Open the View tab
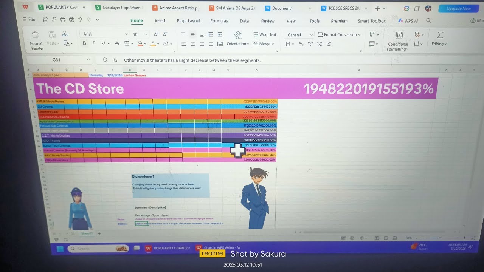 pyautogui.click(x=291, y=21)
